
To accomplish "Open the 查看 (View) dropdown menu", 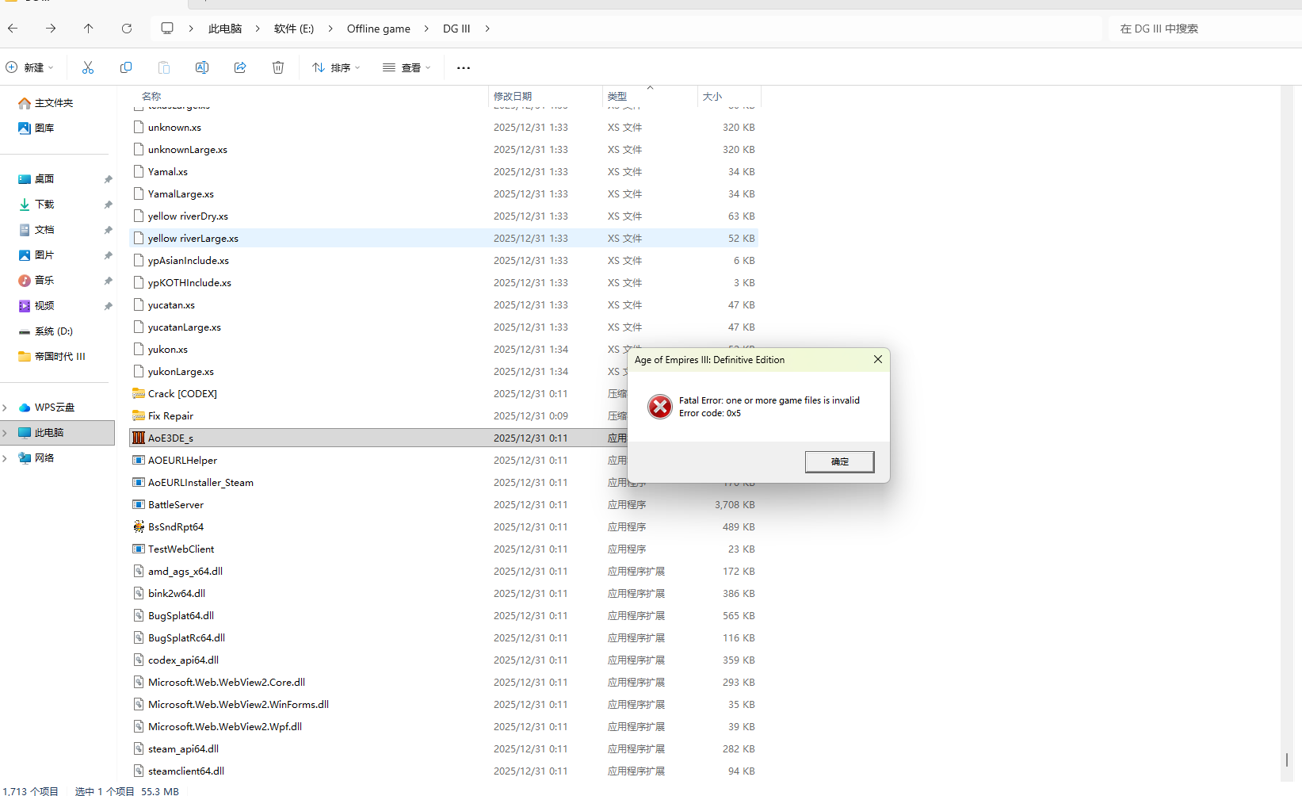I will coord(407,68).
